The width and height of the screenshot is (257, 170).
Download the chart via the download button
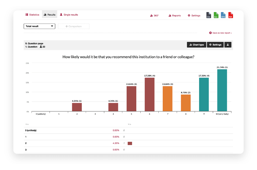(228, 45)
